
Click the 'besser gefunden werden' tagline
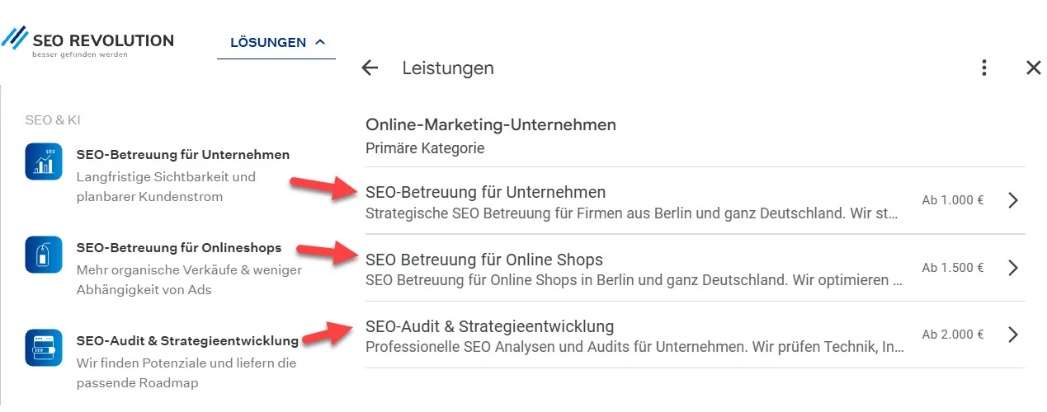pyautogui.click(x=80, y=54)
